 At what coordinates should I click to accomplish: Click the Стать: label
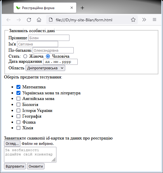[14, 56]
